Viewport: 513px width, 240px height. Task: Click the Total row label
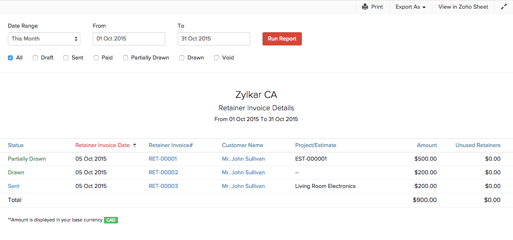[x=15, y=200]
